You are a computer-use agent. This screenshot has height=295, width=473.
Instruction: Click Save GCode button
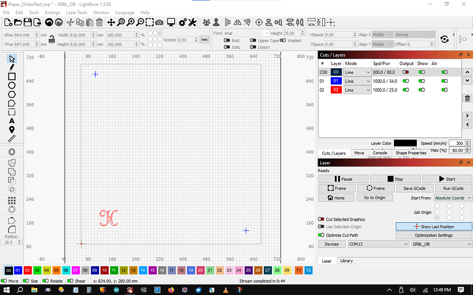(x=415, y=188)
